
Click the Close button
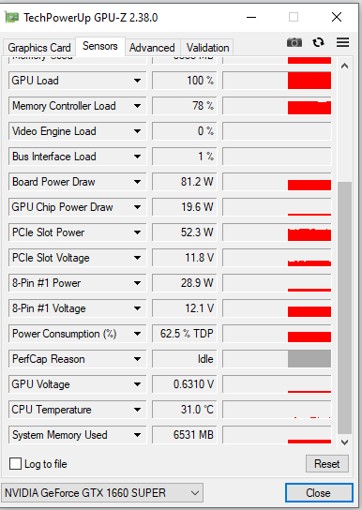point(319,493)
